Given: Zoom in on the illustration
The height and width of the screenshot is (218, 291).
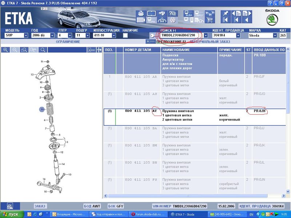Looking at the screenshot, I should pyautogui.click(x=5, y=50).
